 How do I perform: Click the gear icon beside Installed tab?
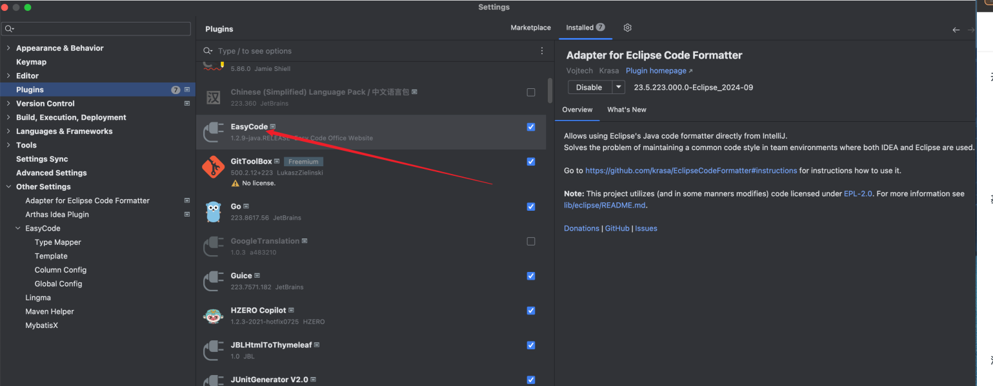point(627,28)
